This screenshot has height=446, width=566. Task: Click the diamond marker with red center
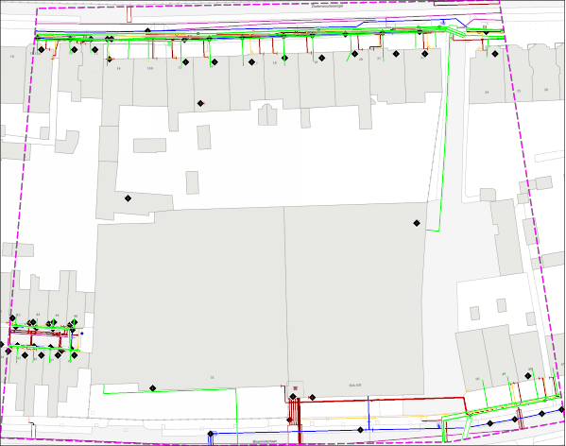pos(200,104)
